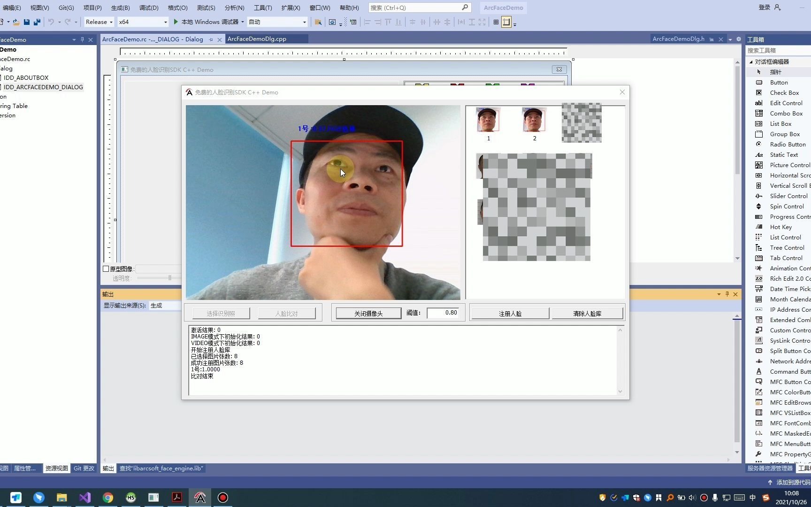
Task: Choose Slider Control from toolbox
Action: point(788,196)
